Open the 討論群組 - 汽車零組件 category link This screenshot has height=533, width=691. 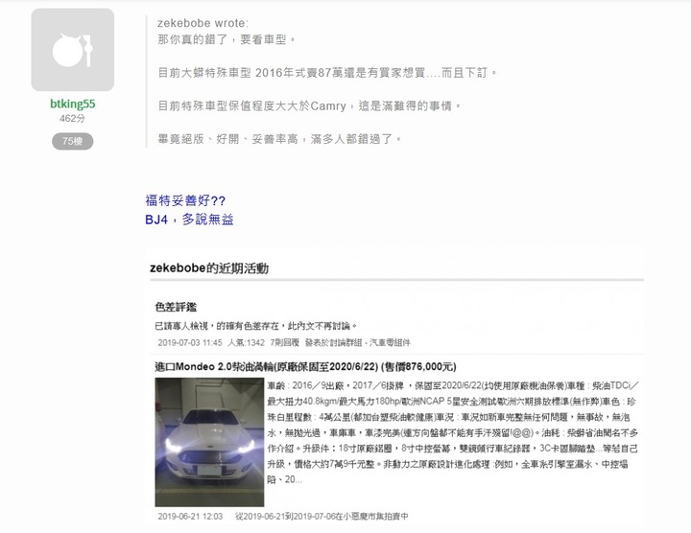pos(367,342)
